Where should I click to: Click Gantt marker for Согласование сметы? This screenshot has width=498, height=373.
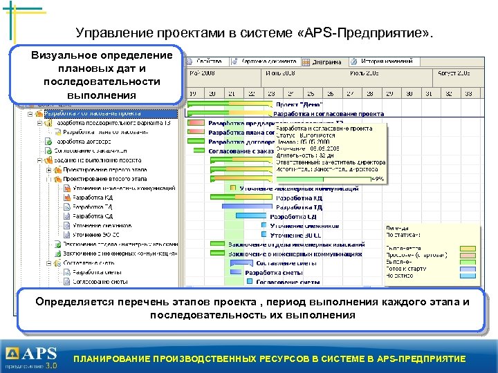250,281
